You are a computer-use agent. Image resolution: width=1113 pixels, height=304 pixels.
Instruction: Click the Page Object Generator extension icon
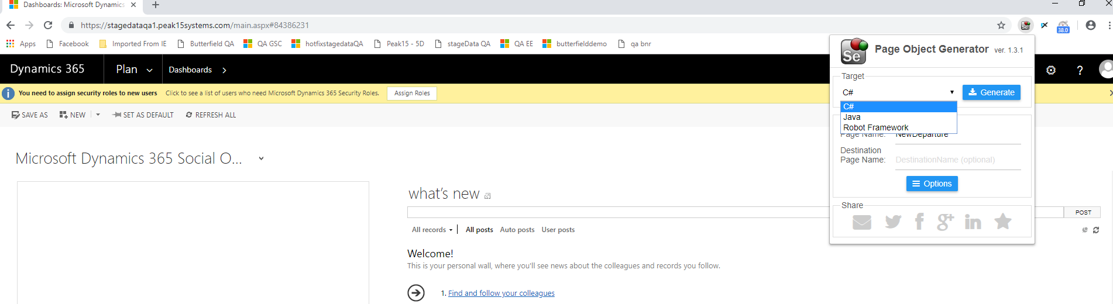(x=1025, y=25)
